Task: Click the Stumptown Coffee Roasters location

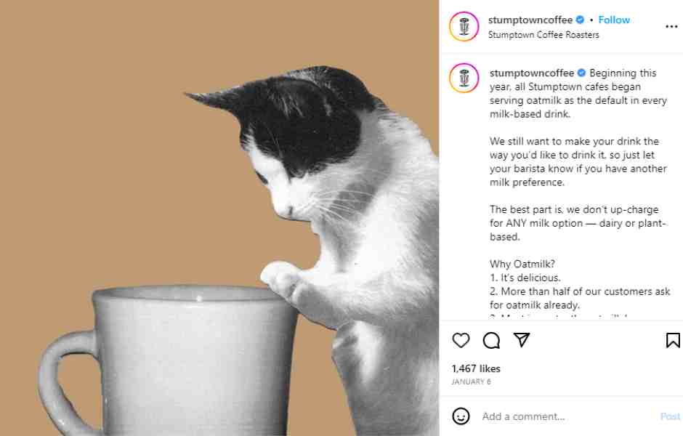Action: click(543, 35)
